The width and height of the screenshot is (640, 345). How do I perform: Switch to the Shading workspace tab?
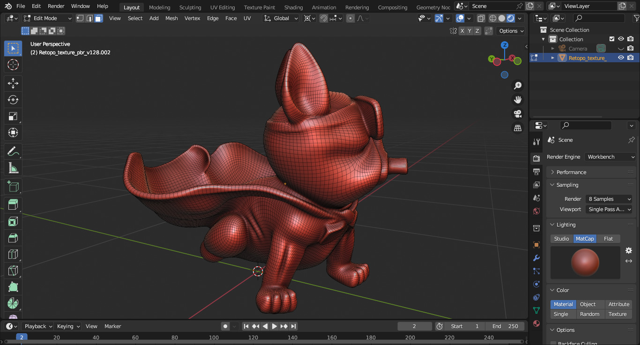(293, 7)
